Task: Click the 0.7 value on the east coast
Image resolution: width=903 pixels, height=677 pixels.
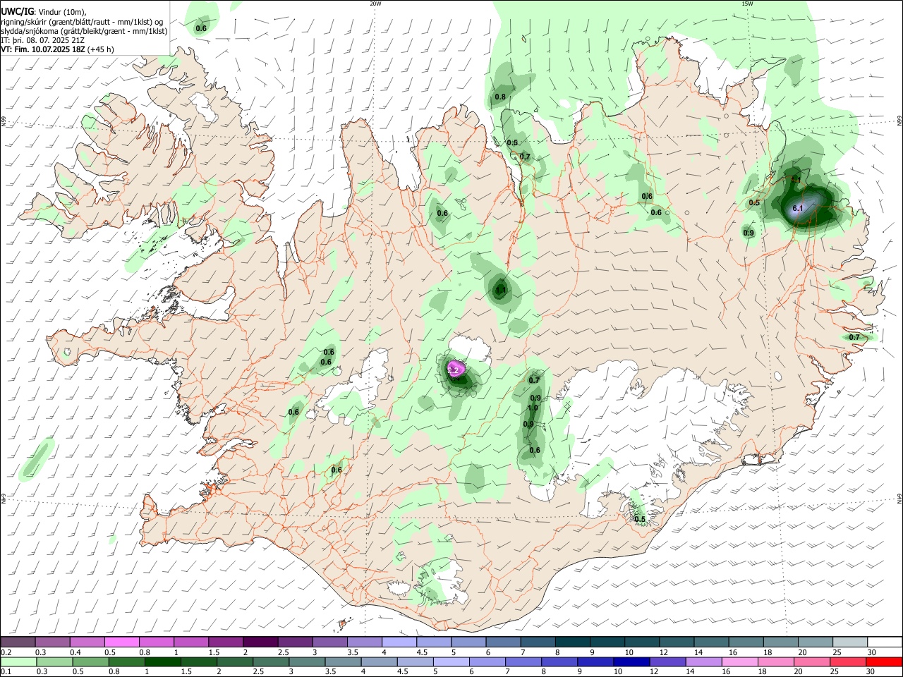Action: click(854, 337)
